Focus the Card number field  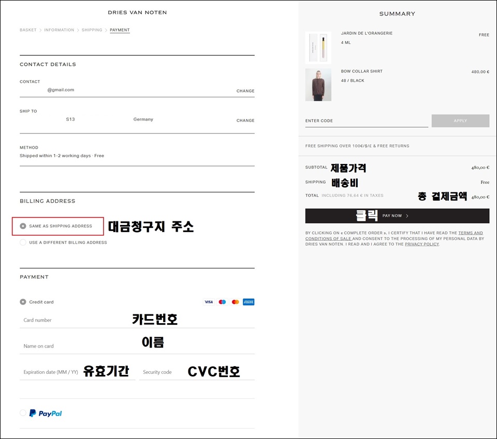click(137, 320)
